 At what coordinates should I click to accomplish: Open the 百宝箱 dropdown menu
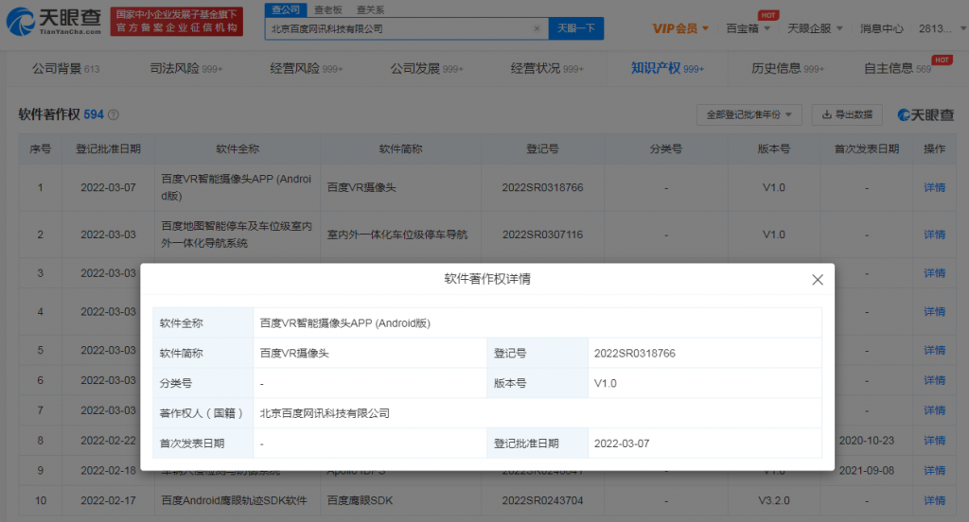coord(748,28)
